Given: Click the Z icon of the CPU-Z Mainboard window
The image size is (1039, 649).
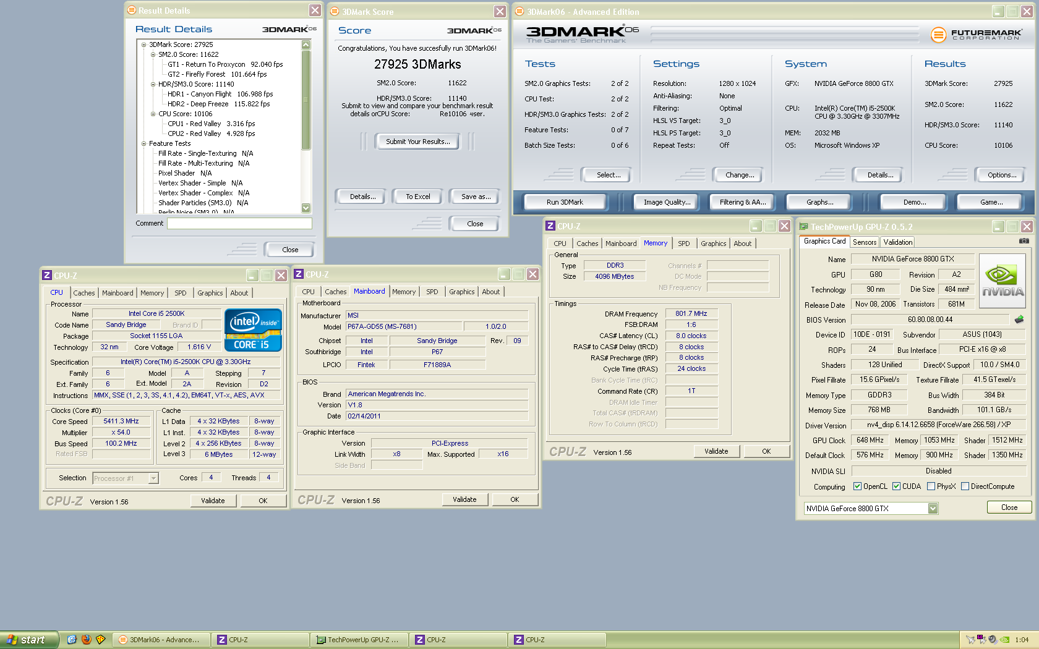Looking at the screenshot, I should click(299, 274).
